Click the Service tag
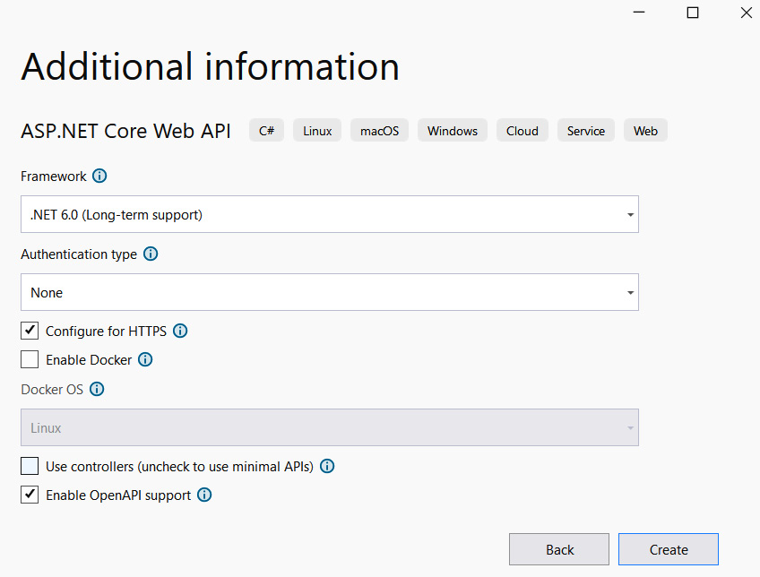This screenshot has height=577, width=760. [586, 130]
